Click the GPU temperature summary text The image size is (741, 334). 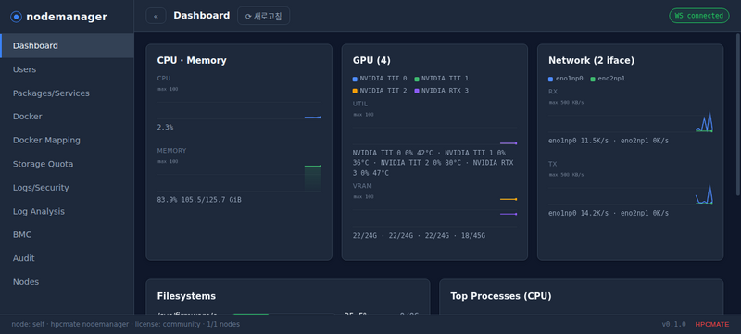[x=433, y=163]
